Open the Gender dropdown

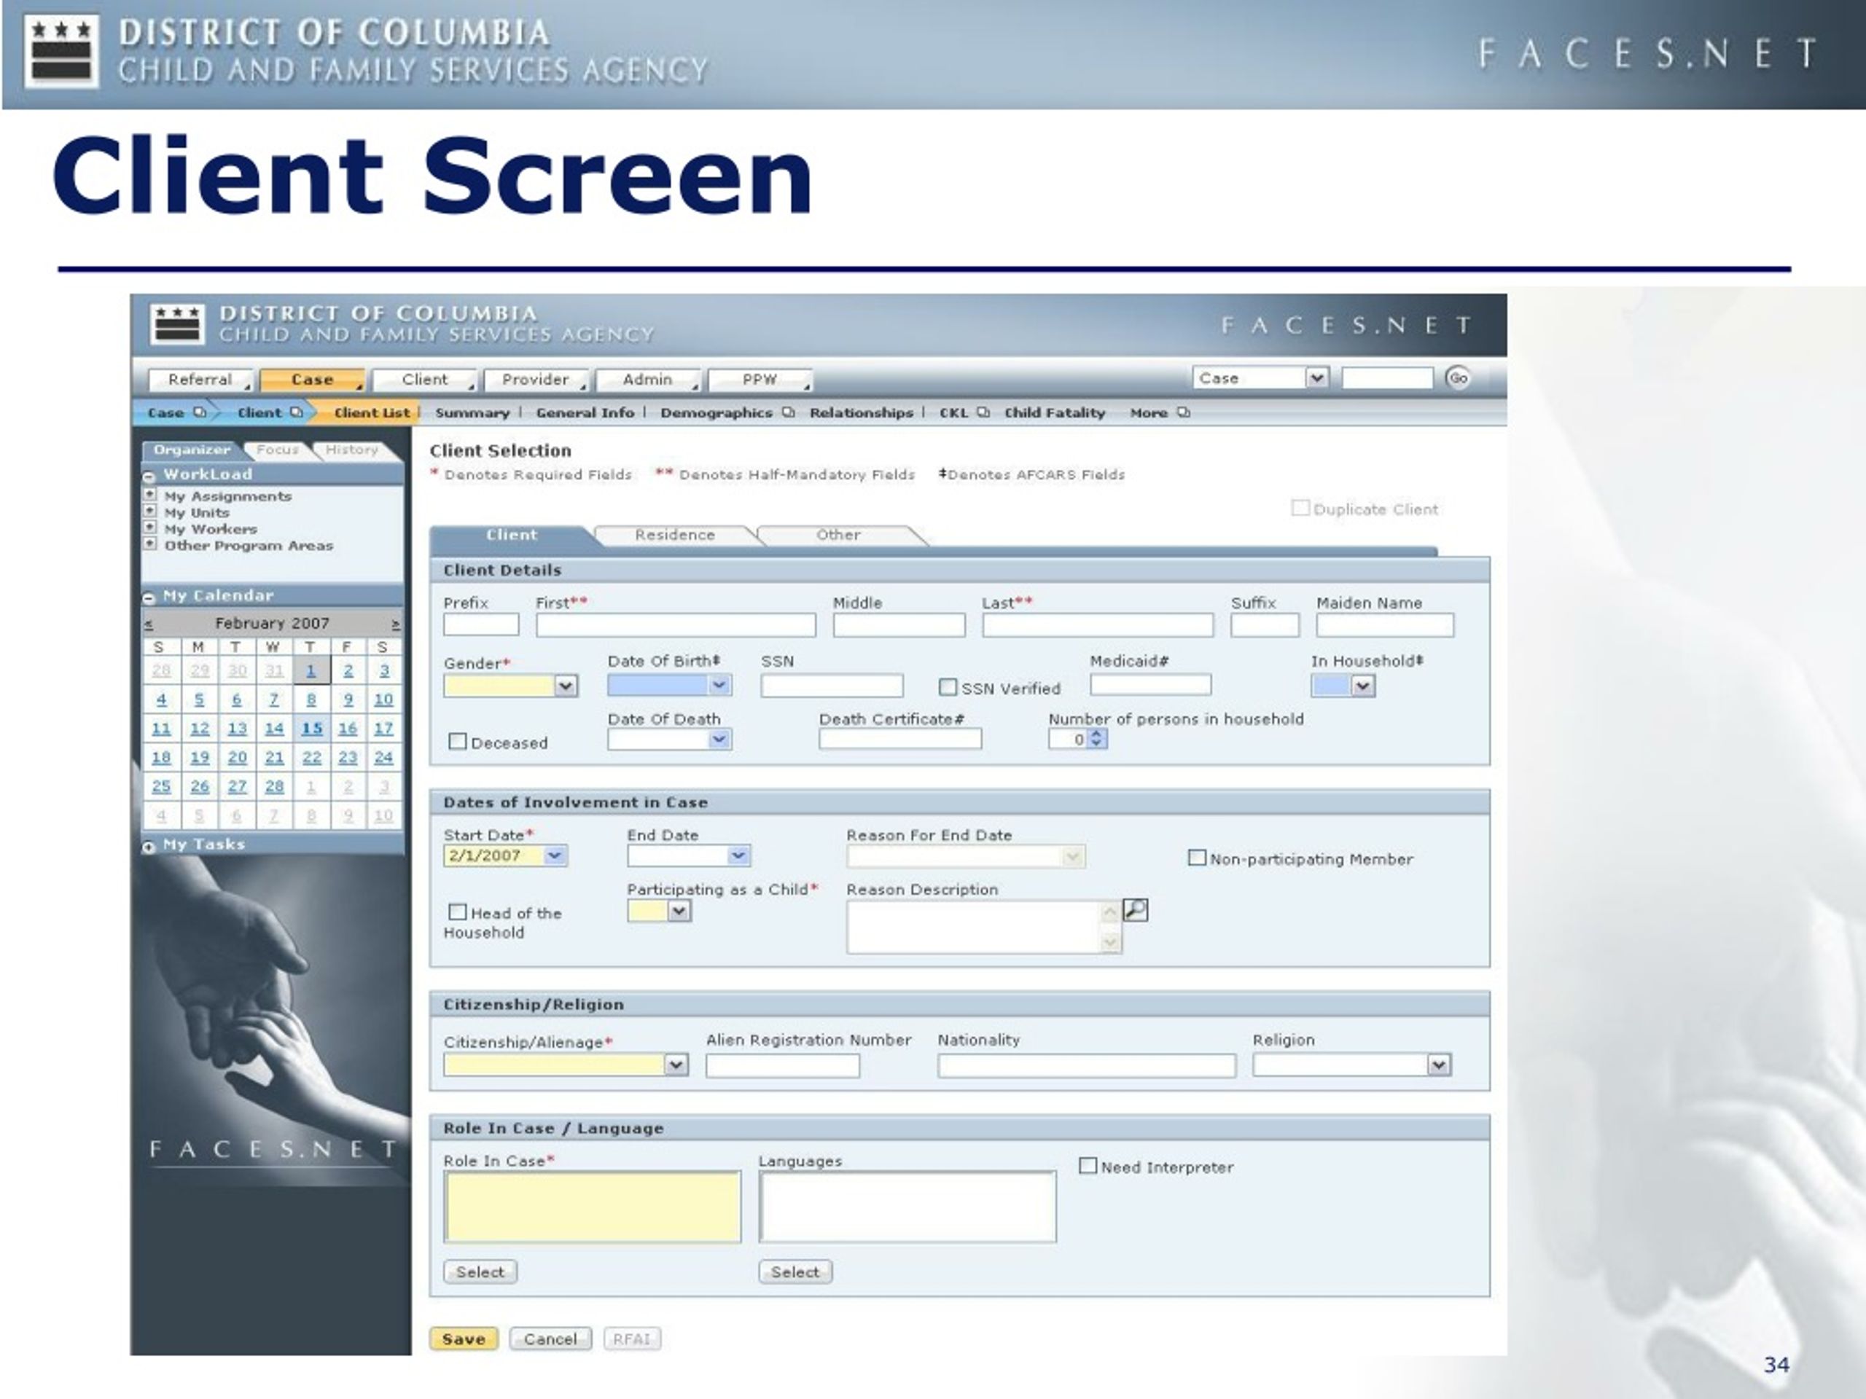point(566,686)
